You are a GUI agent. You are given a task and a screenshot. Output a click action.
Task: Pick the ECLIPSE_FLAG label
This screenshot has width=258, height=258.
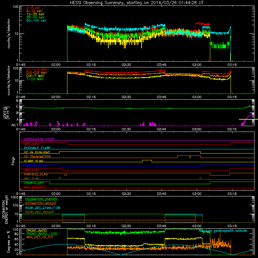(35, 165)
